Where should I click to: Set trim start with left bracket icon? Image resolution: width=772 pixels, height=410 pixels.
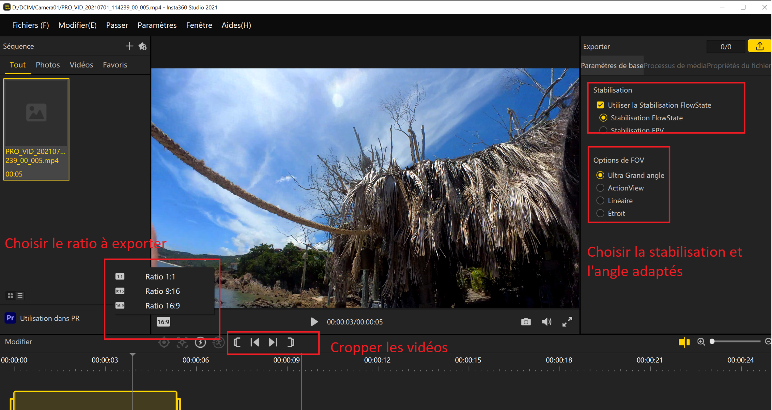237,342
